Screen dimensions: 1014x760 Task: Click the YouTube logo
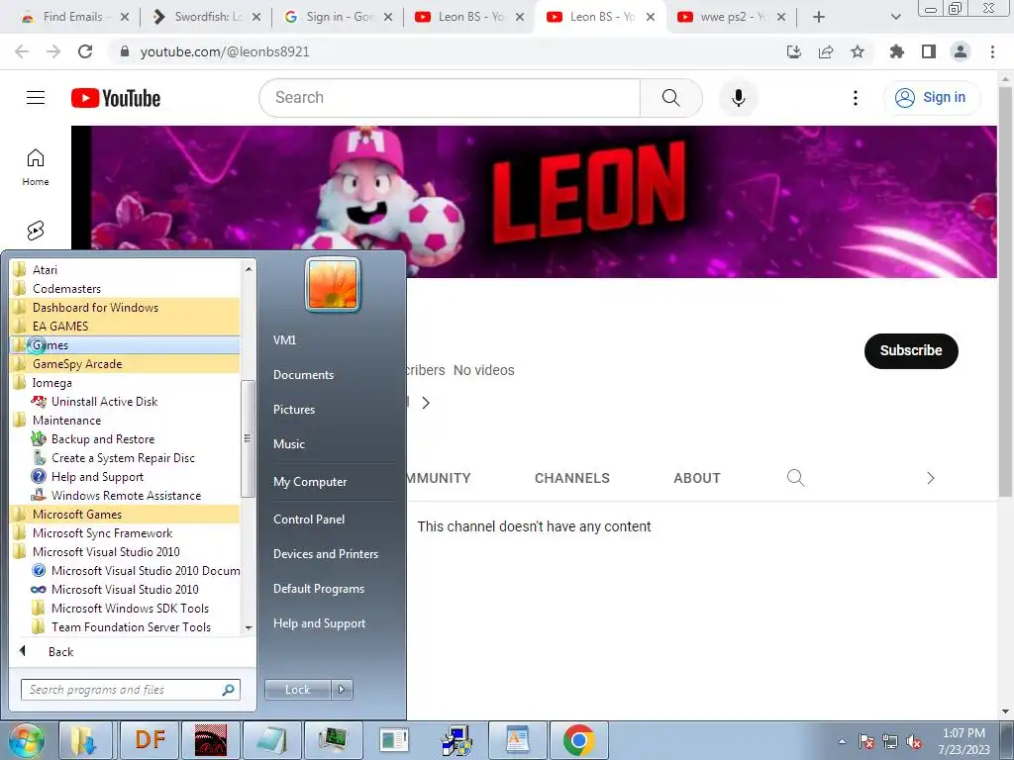[x=116, y=98]
